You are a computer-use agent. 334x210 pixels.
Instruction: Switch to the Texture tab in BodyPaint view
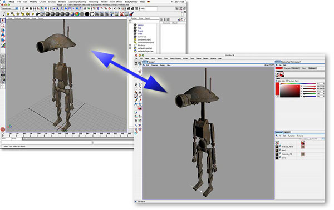151,62
